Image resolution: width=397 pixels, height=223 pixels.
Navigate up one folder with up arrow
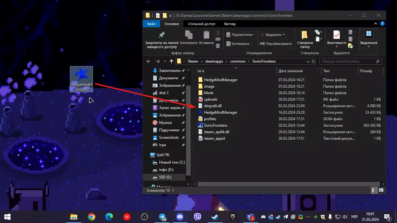coord(171,61)
